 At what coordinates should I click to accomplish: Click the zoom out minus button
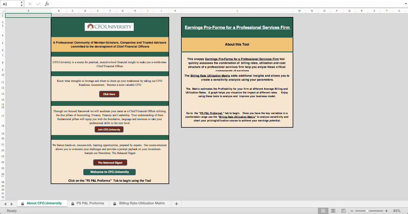coord(352,211)
